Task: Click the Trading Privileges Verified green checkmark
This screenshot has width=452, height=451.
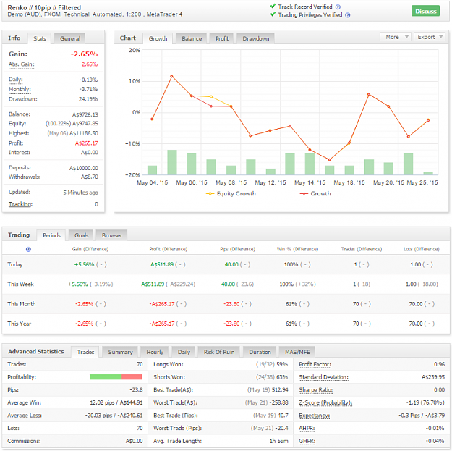Action: pos(273,14)
